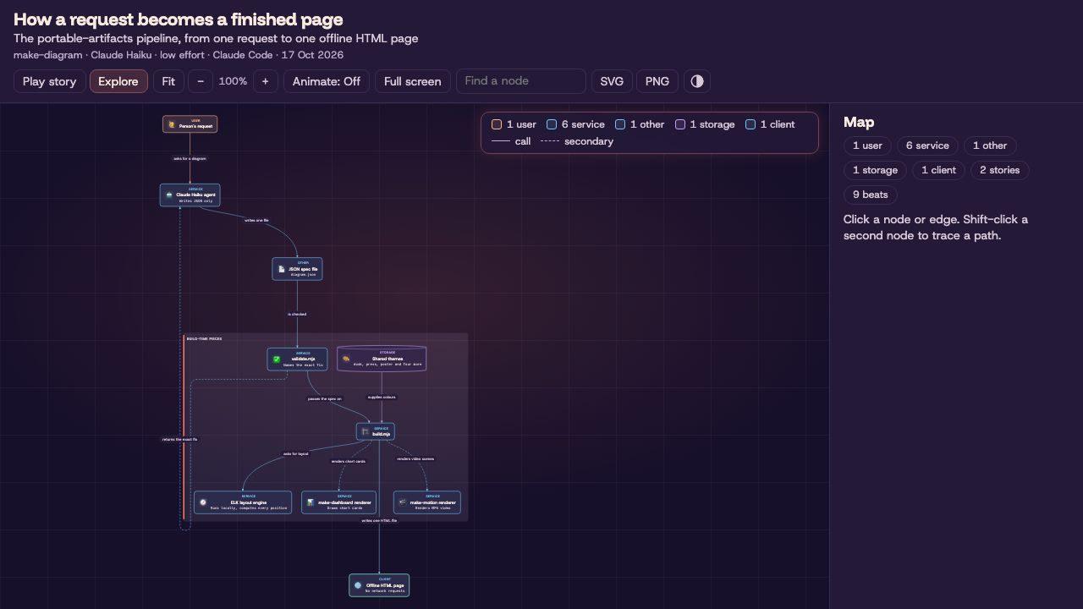The height and width of the screenshot is (609, 1083).
Task: Switch to Explore mode
Action: [x=118, y=81]
